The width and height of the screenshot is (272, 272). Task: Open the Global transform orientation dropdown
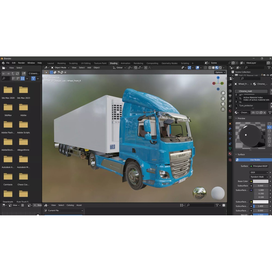[x=119, y=67]
